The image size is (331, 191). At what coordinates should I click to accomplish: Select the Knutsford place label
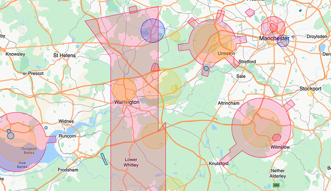coord(218,164)
